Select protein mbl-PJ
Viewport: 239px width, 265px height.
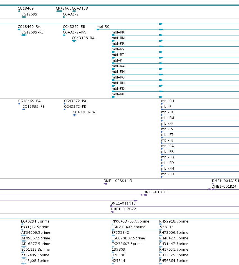click(167, 106)
